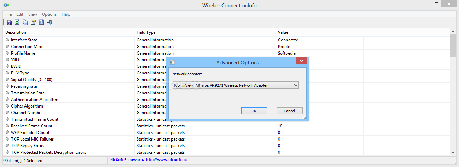
Task: Open the Options menu
Action: point(49,14)
